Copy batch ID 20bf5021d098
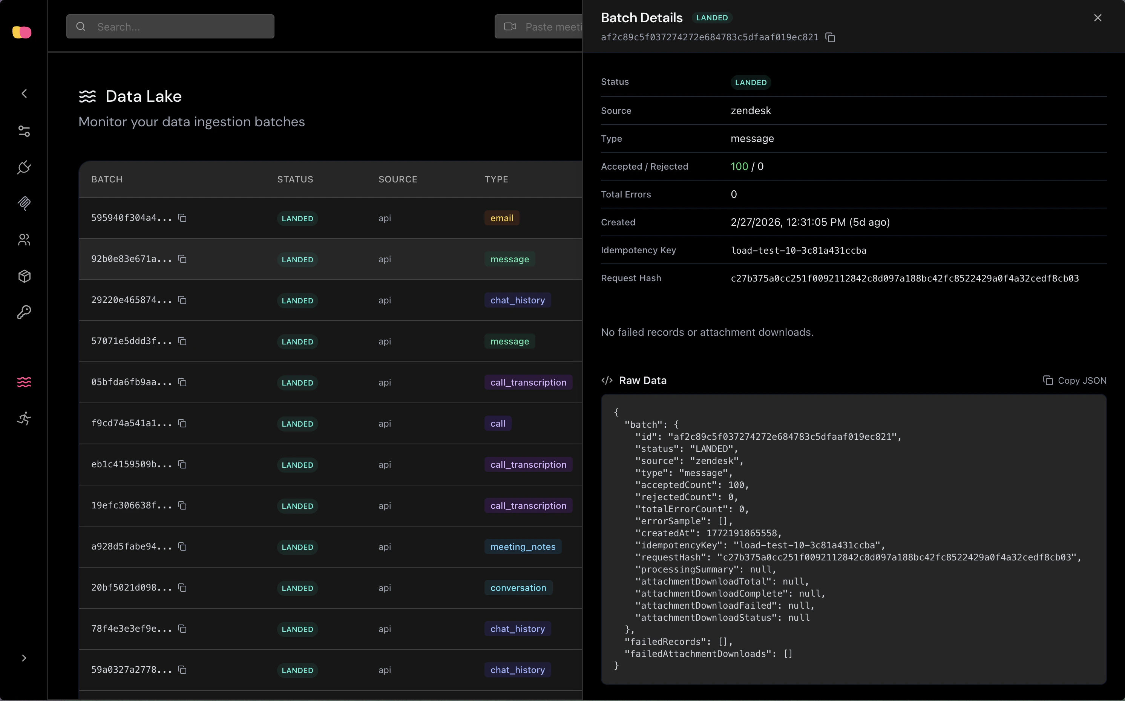The width and height of the screenshot is (1125, 701). [x=182, y=588]
